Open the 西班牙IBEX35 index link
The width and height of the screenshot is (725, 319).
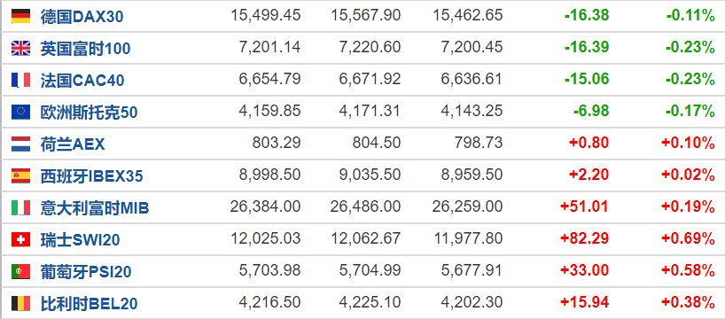[91, 176]
